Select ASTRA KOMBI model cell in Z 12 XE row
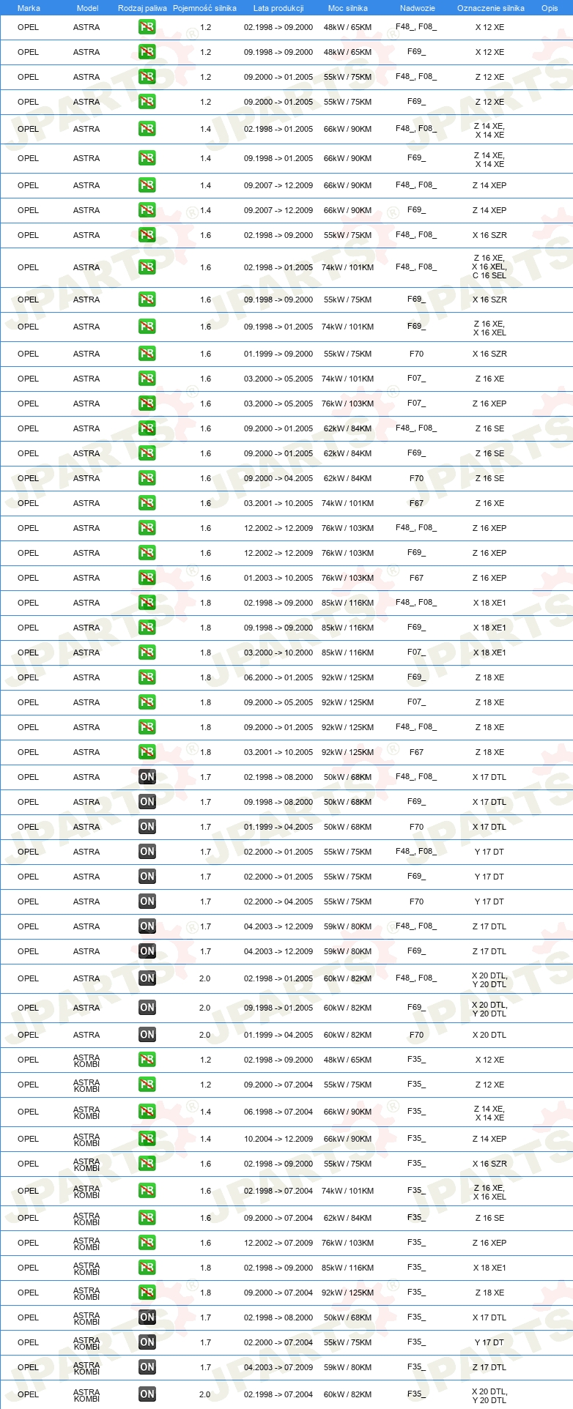 tap(86, 1085)
